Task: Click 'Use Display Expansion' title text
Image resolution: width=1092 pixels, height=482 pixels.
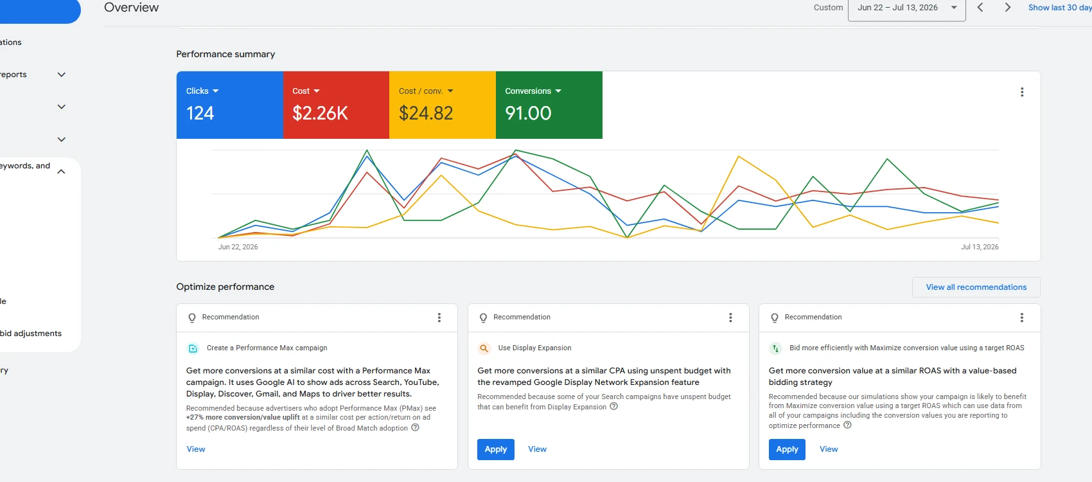Action: click(534, 348)
